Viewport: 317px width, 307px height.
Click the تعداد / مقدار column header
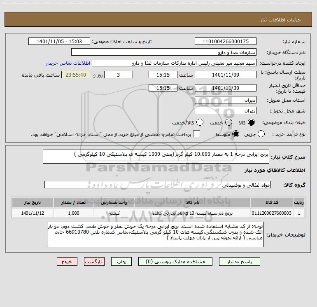[x=74, y=203]
